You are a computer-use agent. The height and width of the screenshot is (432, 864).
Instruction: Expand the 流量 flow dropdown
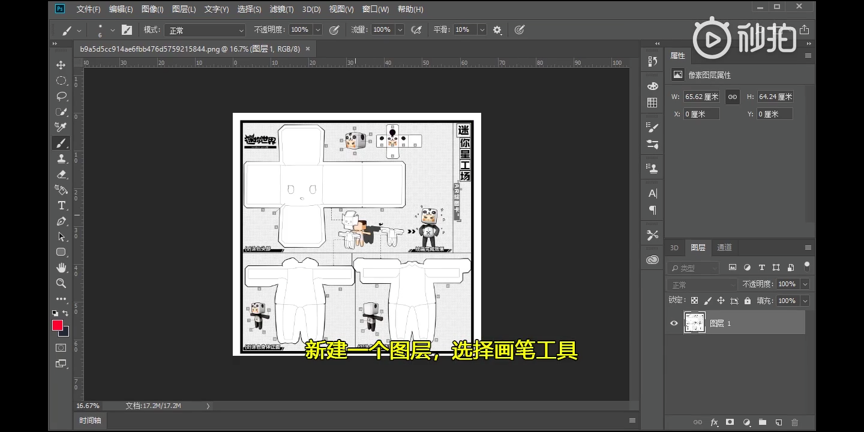[400, 30]
